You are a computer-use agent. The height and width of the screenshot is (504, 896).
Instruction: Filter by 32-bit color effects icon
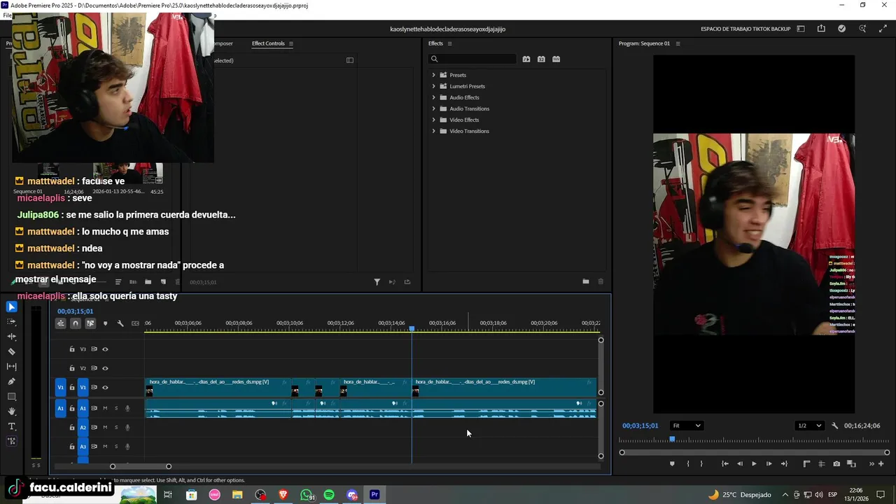point(541,59)
